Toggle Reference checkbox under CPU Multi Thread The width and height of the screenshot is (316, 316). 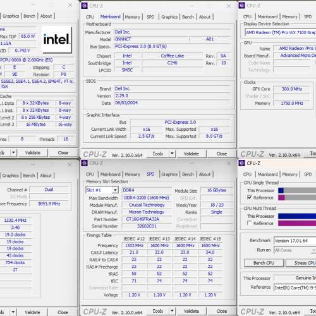[x=250, y=223]
